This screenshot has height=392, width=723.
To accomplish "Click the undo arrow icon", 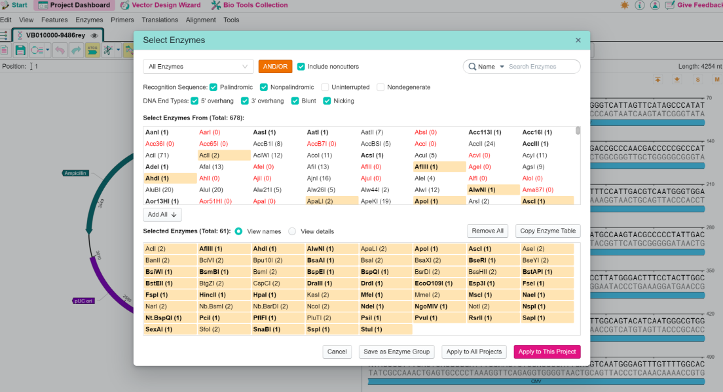I will tap(60, 50).
